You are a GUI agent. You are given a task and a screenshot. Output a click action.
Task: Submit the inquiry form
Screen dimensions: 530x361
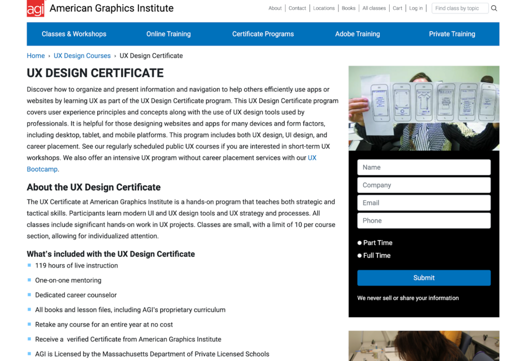pyautogui.click(x=424, y=278)
